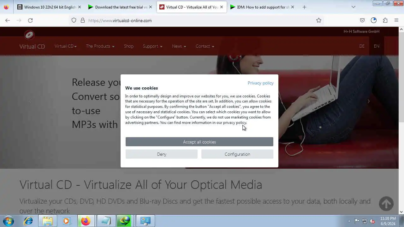Viewport: 404px width, 227px height.
Task: Close the Download latest free trial tab
Action: [x=151, y=7]
